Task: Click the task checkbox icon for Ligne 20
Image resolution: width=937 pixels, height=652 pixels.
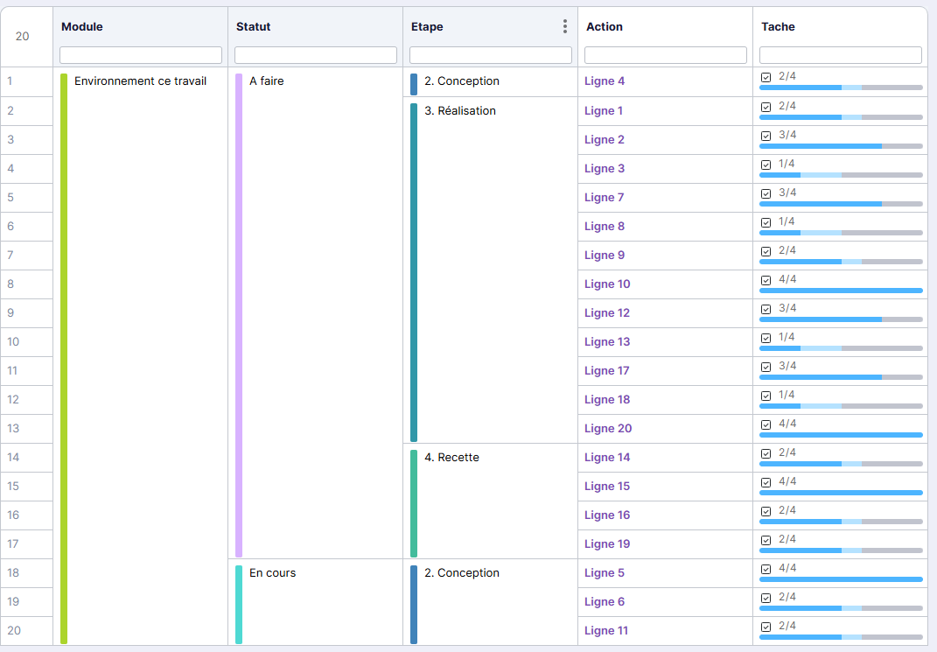Action: 766,424
